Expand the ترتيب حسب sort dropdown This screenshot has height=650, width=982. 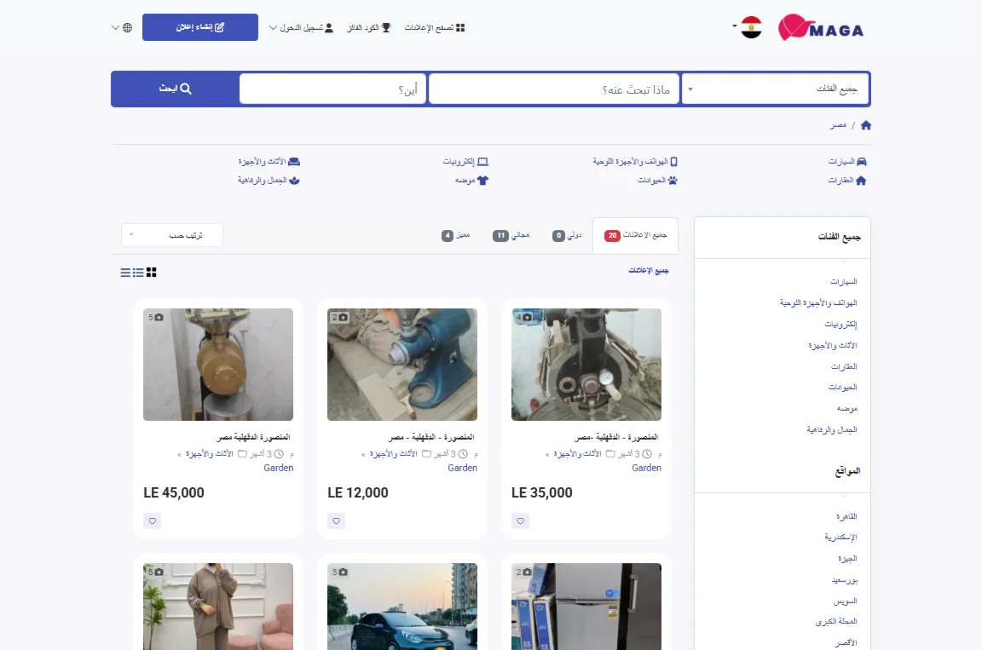pyautogui.click(x=172, y=235)
